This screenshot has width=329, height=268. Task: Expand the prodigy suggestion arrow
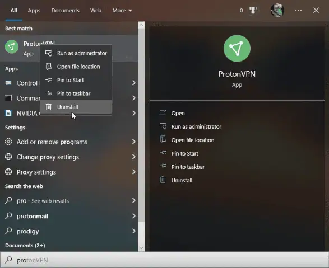pyautogui.click(x=133, y=231)
